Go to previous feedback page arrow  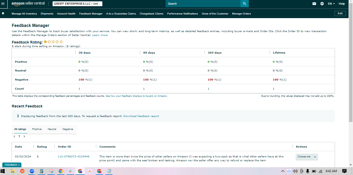point(14,136)
